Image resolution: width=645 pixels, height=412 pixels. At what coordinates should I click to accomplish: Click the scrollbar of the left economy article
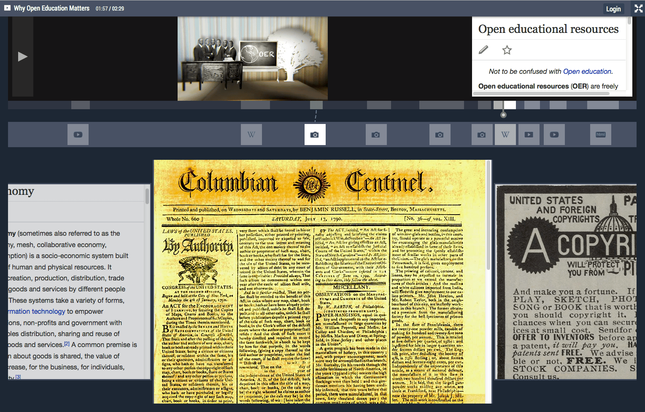[x=147, y=197]
